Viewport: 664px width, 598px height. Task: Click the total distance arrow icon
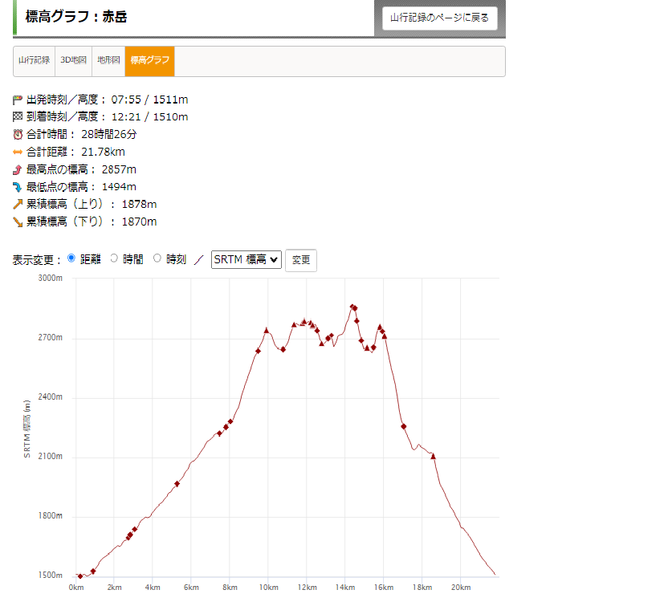tap(18, 152)
